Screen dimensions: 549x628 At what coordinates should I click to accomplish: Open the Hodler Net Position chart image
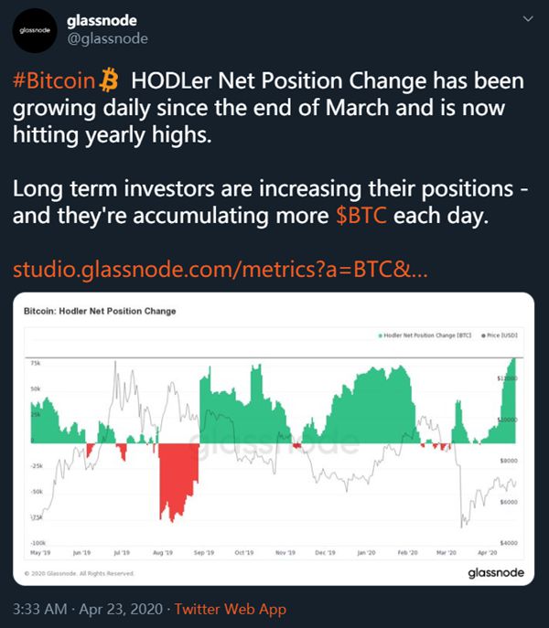pos(274,439)
